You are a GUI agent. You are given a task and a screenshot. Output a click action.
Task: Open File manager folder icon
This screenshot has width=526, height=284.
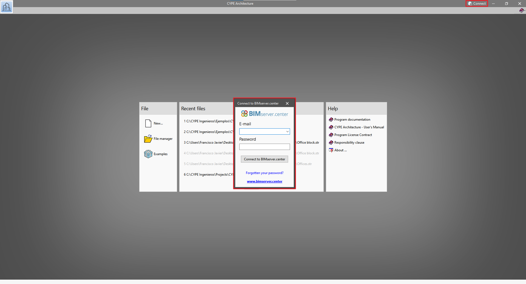pos(148,139)
